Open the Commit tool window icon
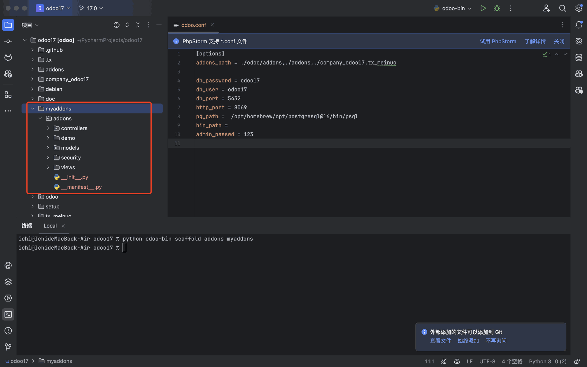The width and height of the screenshot is (587, 367). [x=8, y=41]
